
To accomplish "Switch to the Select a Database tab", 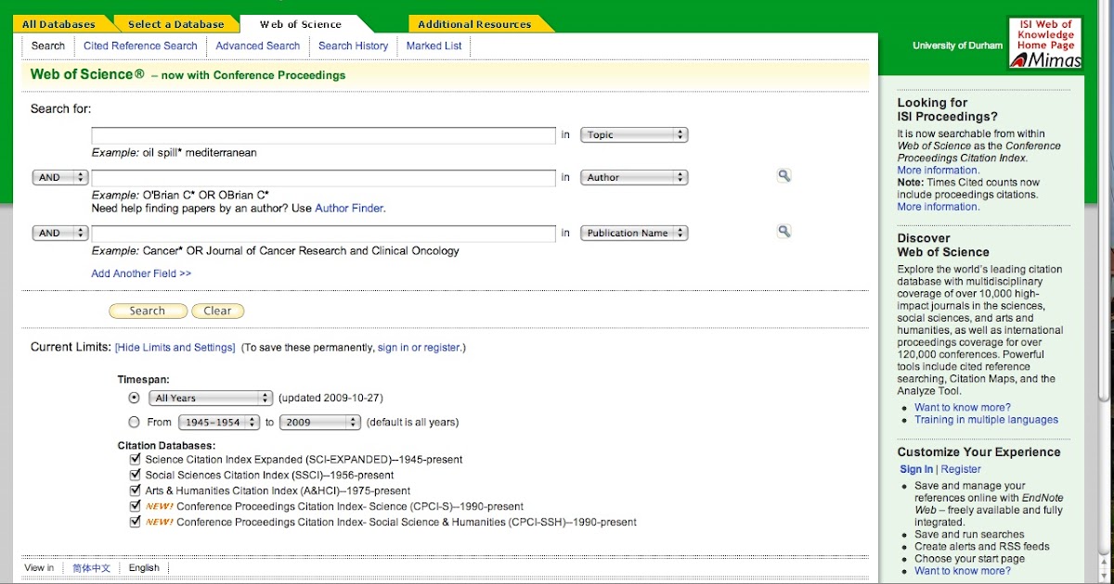I will [x=175, y=24].
